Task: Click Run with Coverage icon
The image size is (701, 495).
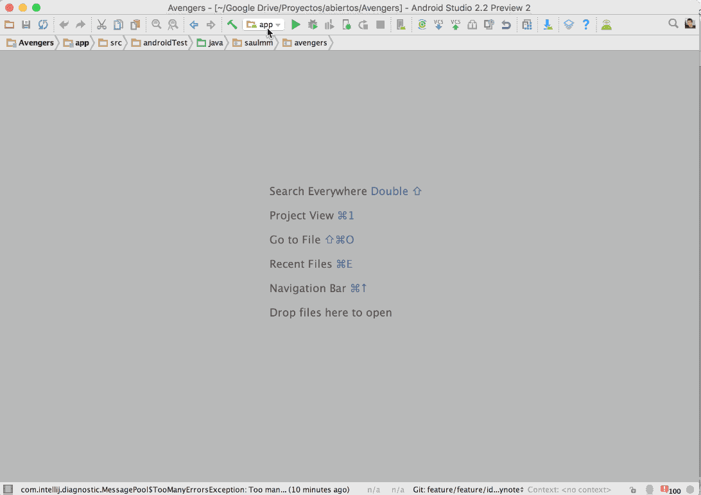Action: 329,24
